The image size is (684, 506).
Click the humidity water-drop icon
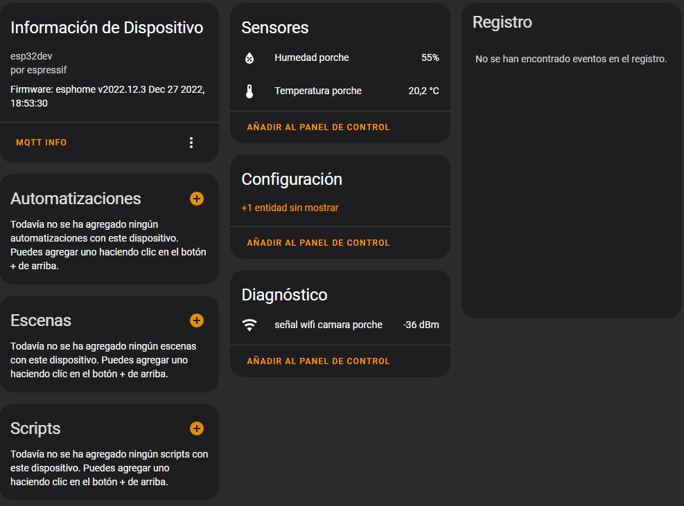point(249,58)
